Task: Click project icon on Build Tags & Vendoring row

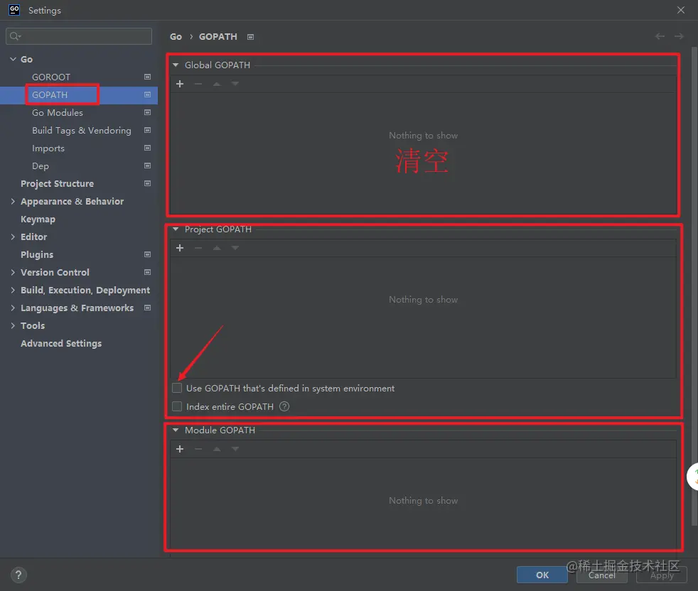Action: pos(147,131)
